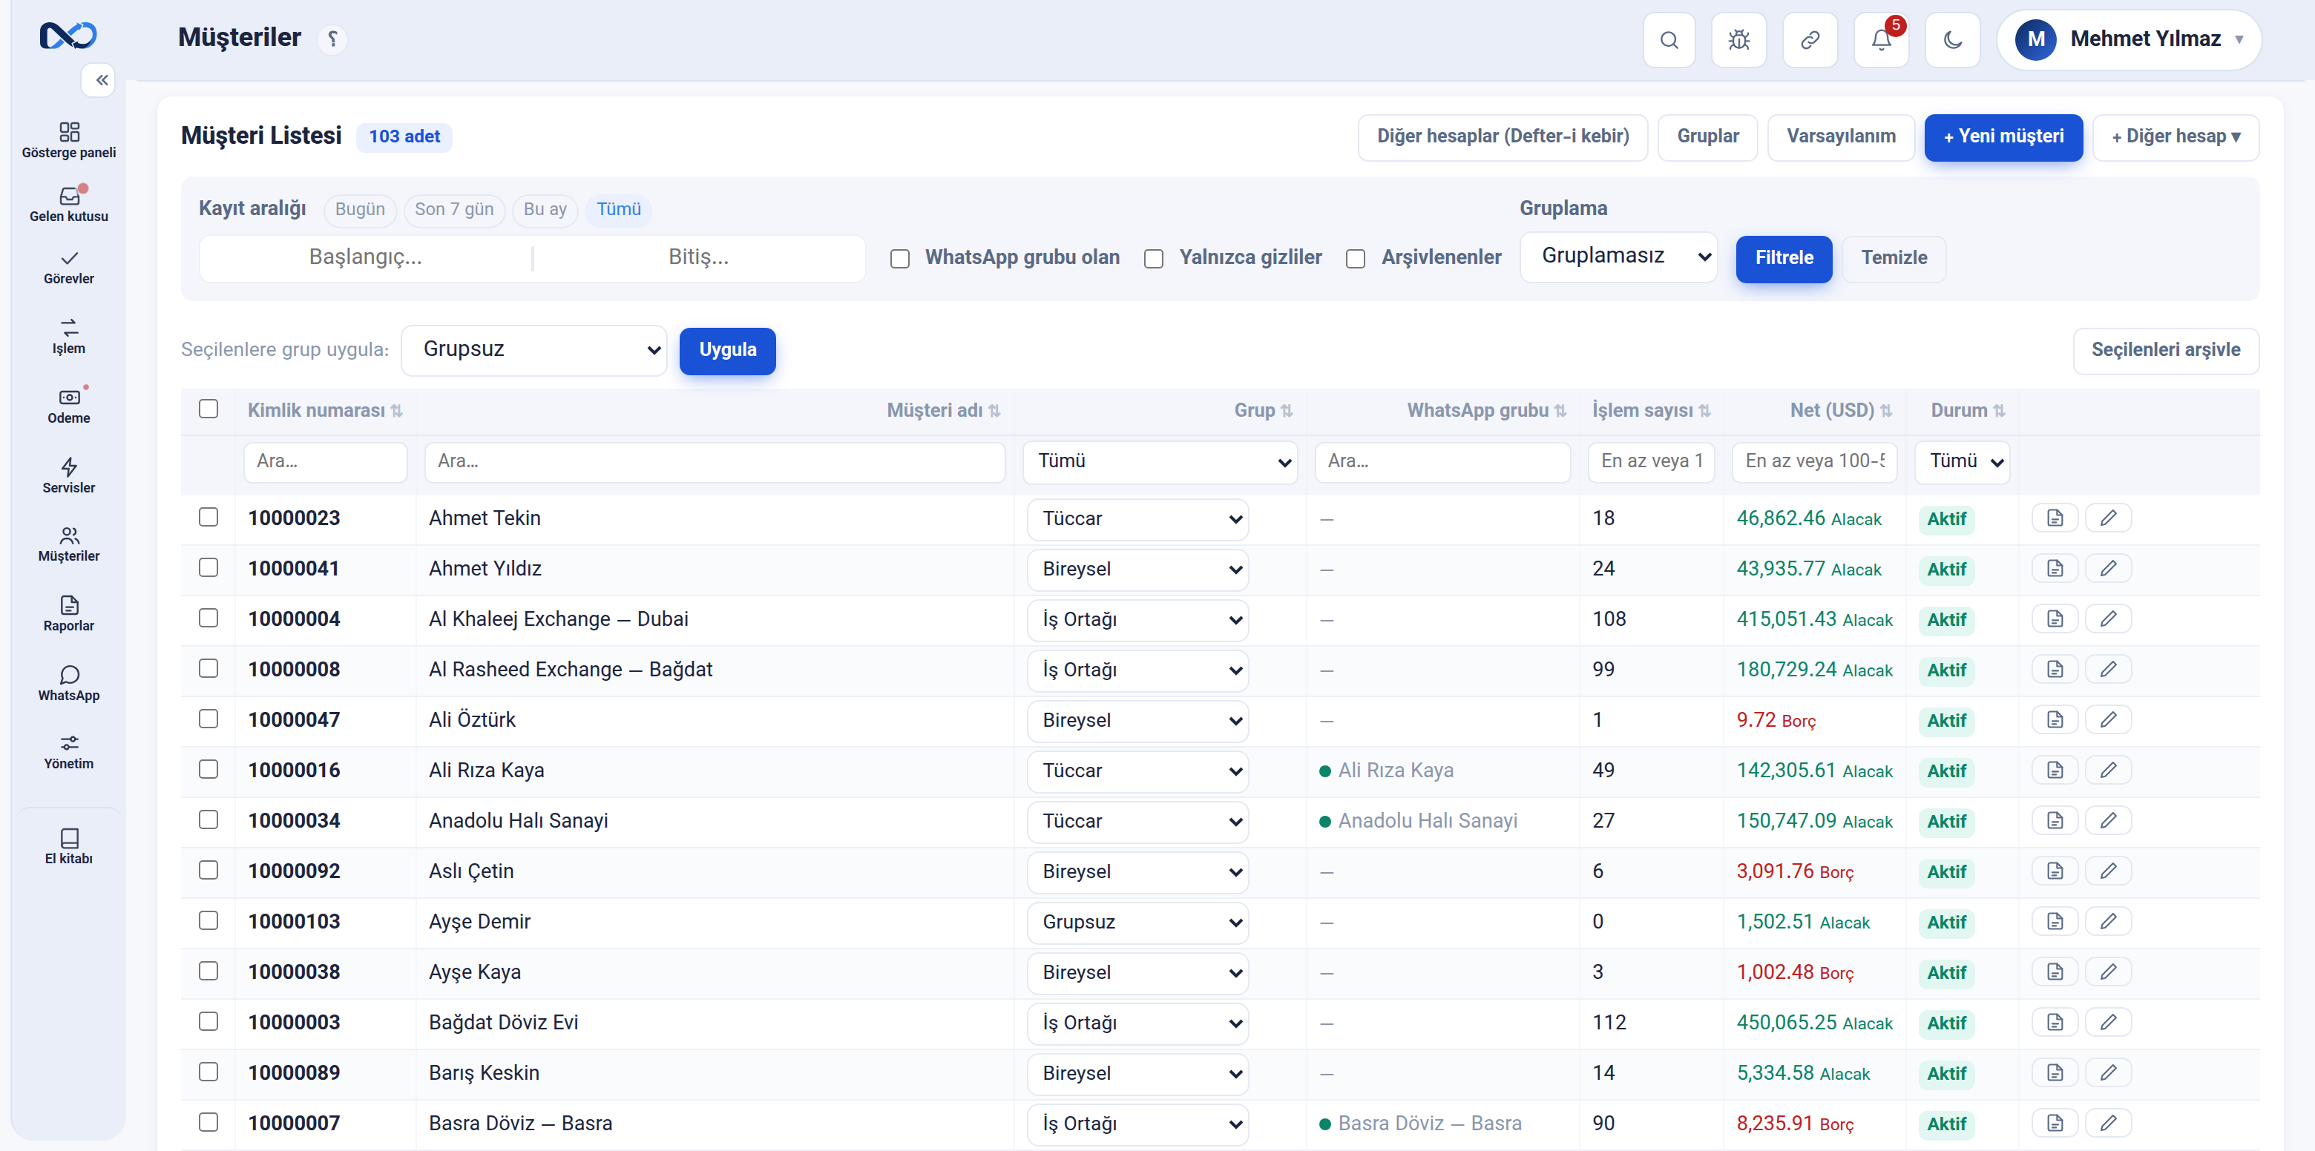Click the + Yeni müşteri button
The width and height of the screenshot is (2315, 1151).
[2003, 136]
